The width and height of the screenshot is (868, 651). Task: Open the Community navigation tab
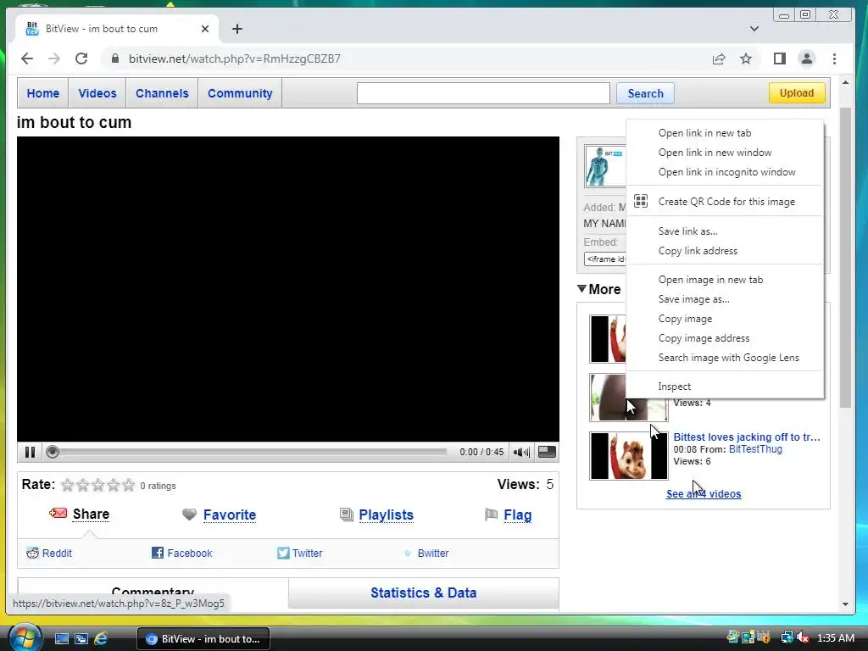coord(240,93)
